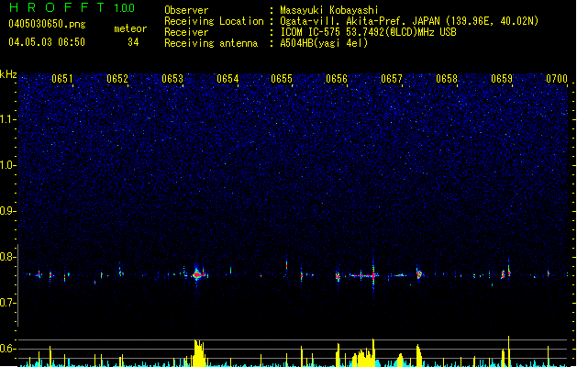Screen dimensions: 577x367
Task: Click the 'Receiving antenna' field label
Action: (211, 43)
